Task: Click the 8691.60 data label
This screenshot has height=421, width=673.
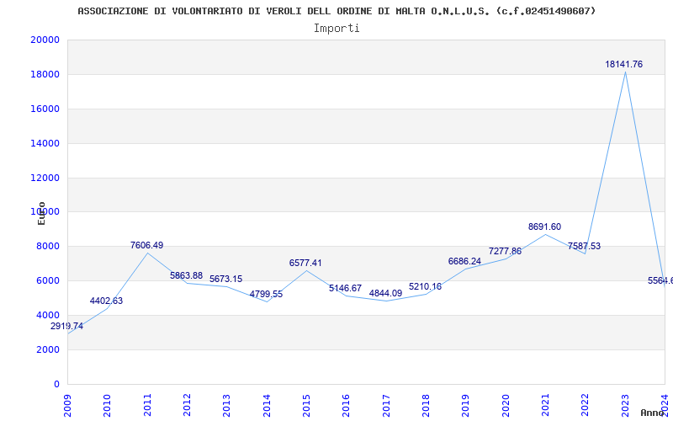Action: tap(544, 226)
